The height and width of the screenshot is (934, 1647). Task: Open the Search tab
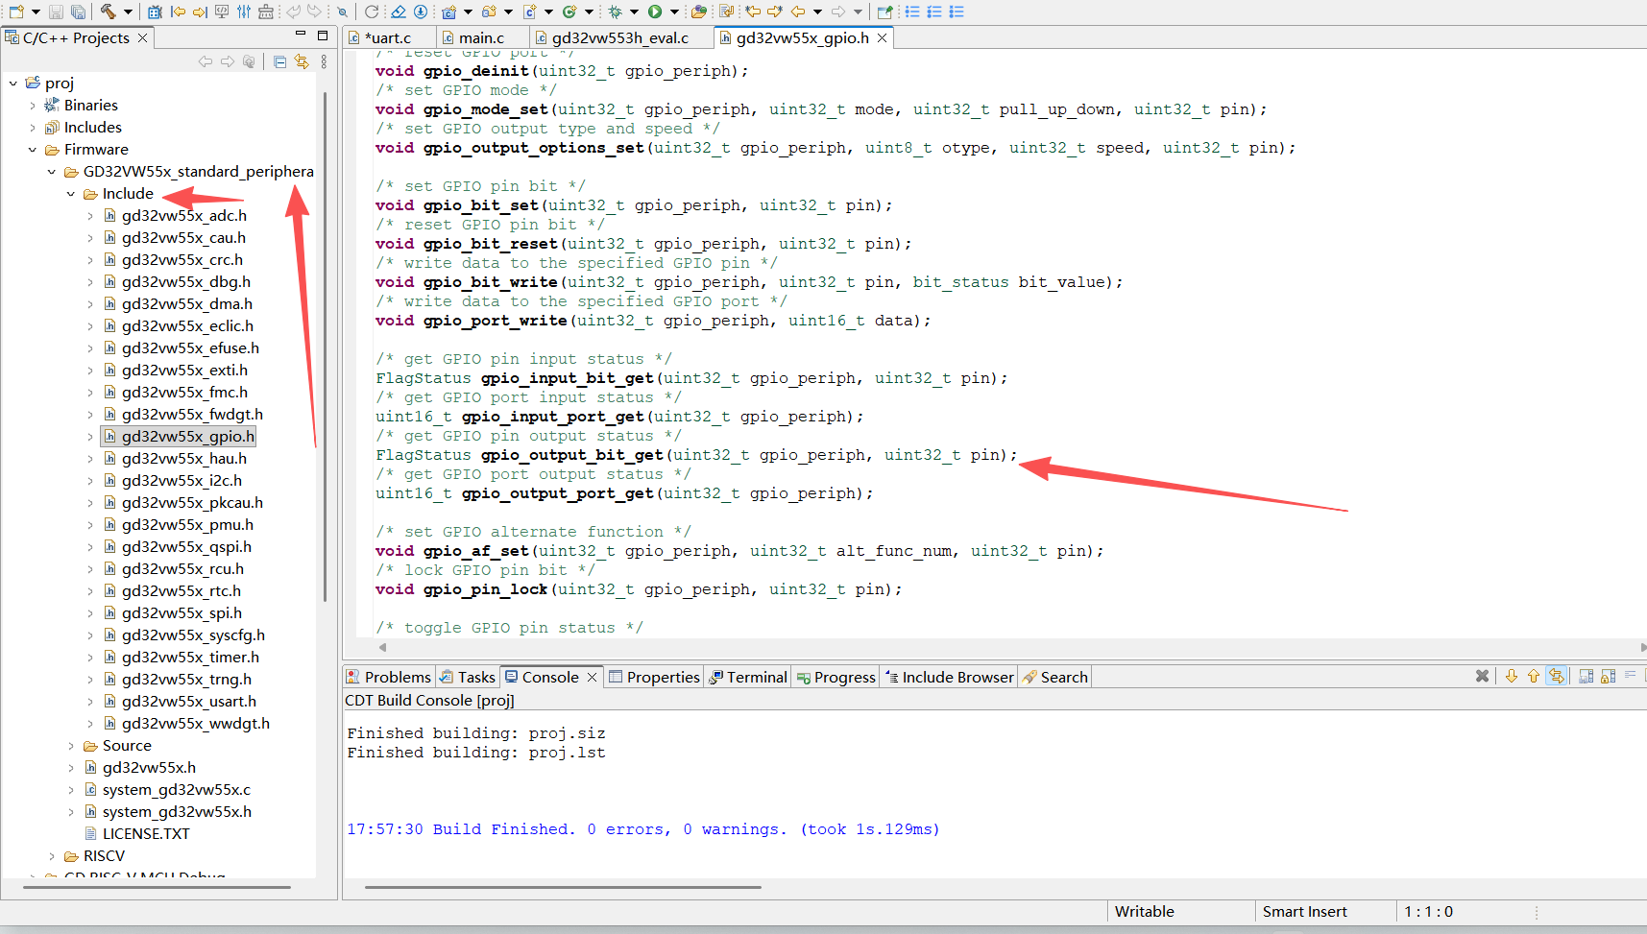point(1055,677)
